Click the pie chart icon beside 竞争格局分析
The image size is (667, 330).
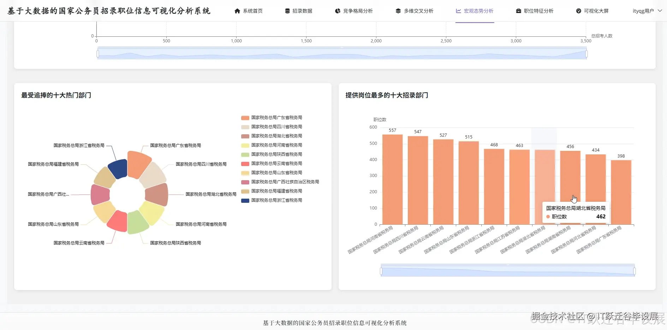coord(338,11)
